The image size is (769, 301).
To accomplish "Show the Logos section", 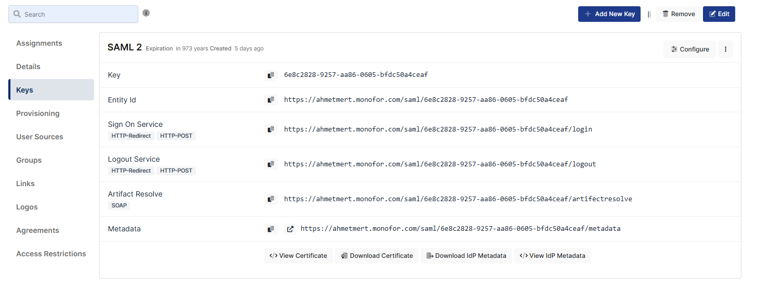I will tap(51, 207).
